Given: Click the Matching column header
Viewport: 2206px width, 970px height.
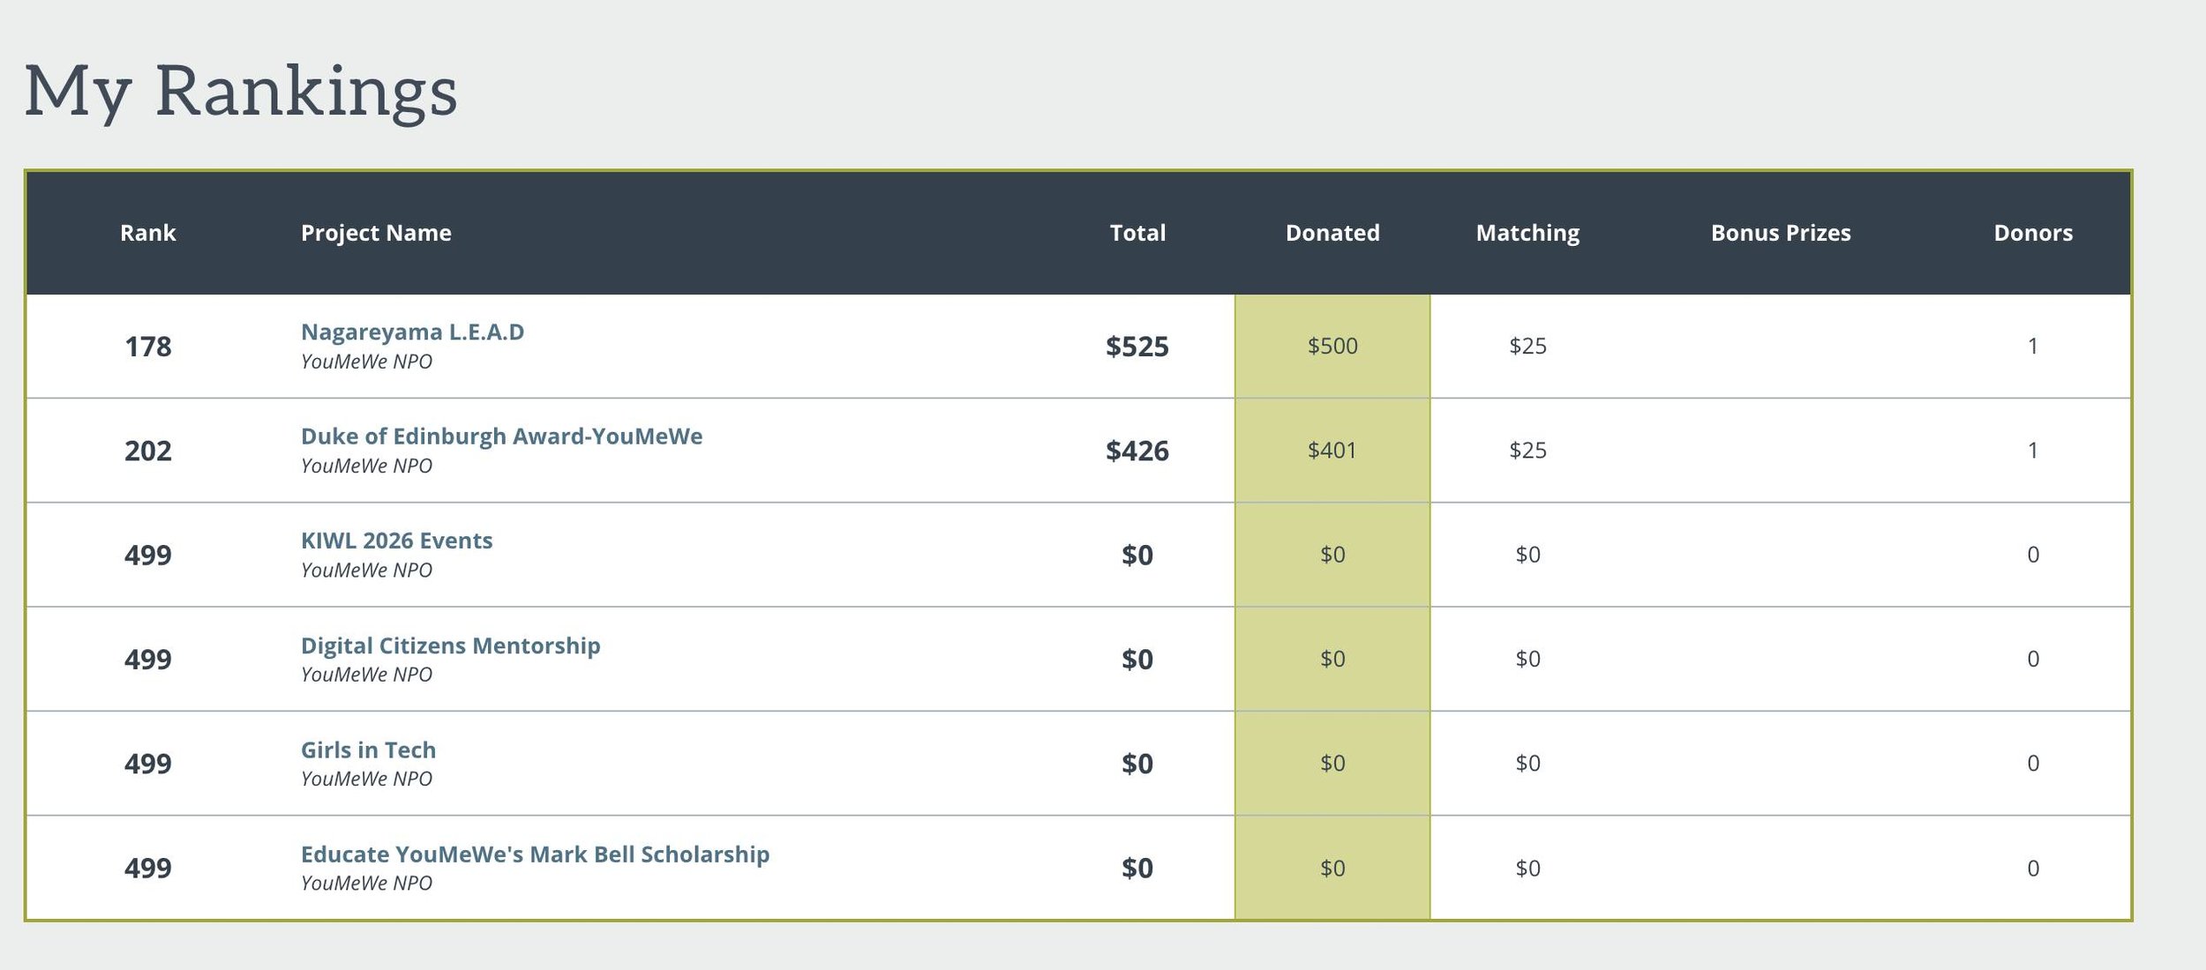Looking at the screenshot, I should [x=1527, y=233].
